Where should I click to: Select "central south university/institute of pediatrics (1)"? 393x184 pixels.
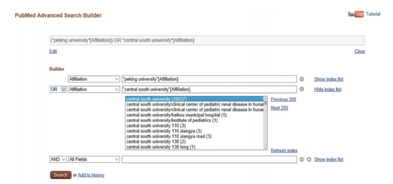click(x=172, y=120)
